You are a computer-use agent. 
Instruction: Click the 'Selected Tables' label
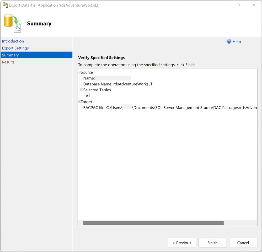[x=97, y=90]
